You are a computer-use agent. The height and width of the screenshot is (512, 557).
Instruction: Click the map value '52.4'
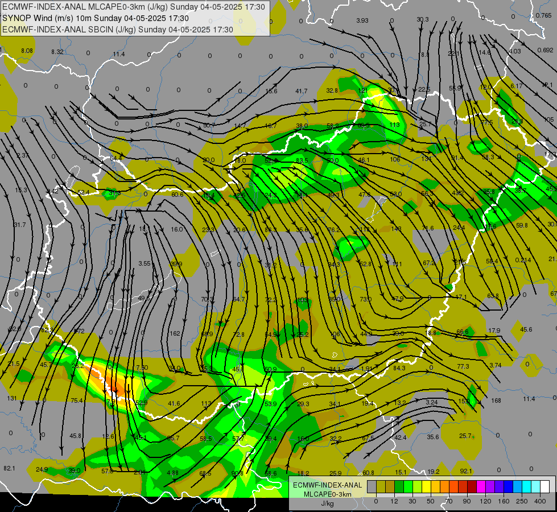84,193
